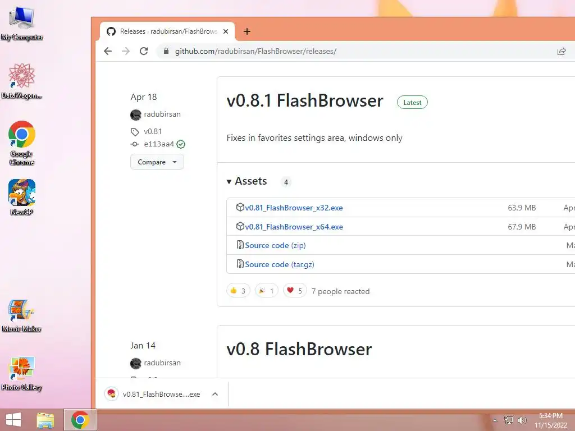Image resolution: width=575 pixels, height=431 pixels.
Task: Click Chrome icon in the taskbar
Action: point(80,420)
